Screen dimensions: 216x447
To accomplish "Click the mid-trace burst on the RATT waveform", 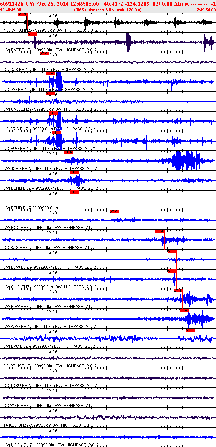I will pyautogui.click(x=129, y=42).
